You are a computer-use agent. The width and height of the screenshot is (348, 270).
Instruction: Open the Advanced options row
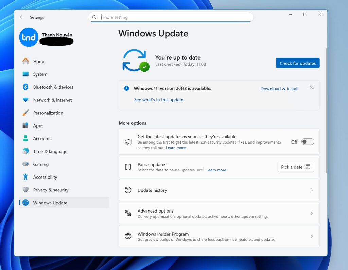coord(219,213)
